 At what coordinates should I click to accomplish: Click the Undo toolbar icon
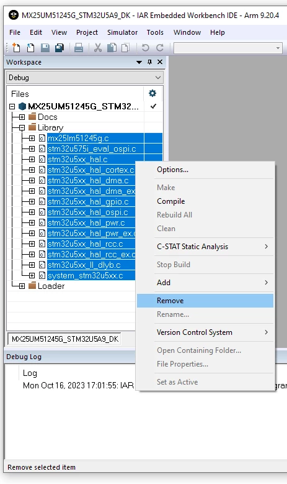[145, 48]
